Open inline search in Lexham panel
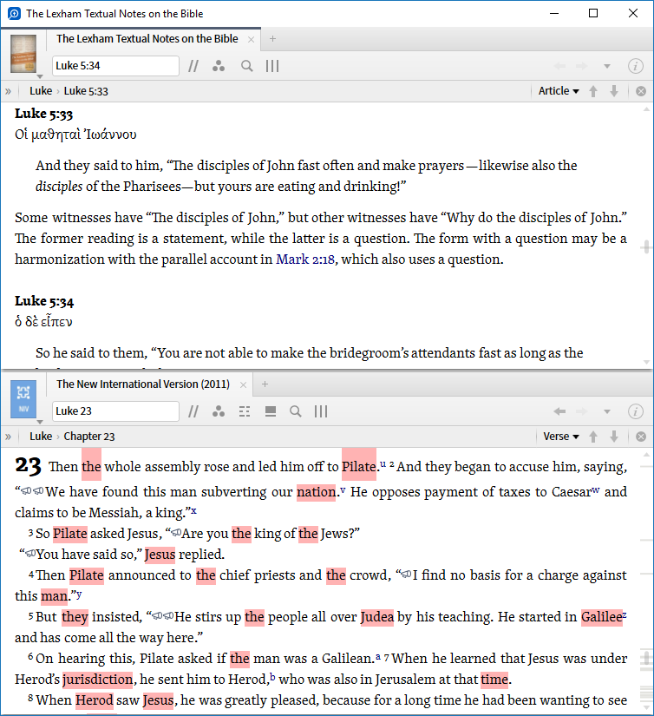 coord(247,66)
